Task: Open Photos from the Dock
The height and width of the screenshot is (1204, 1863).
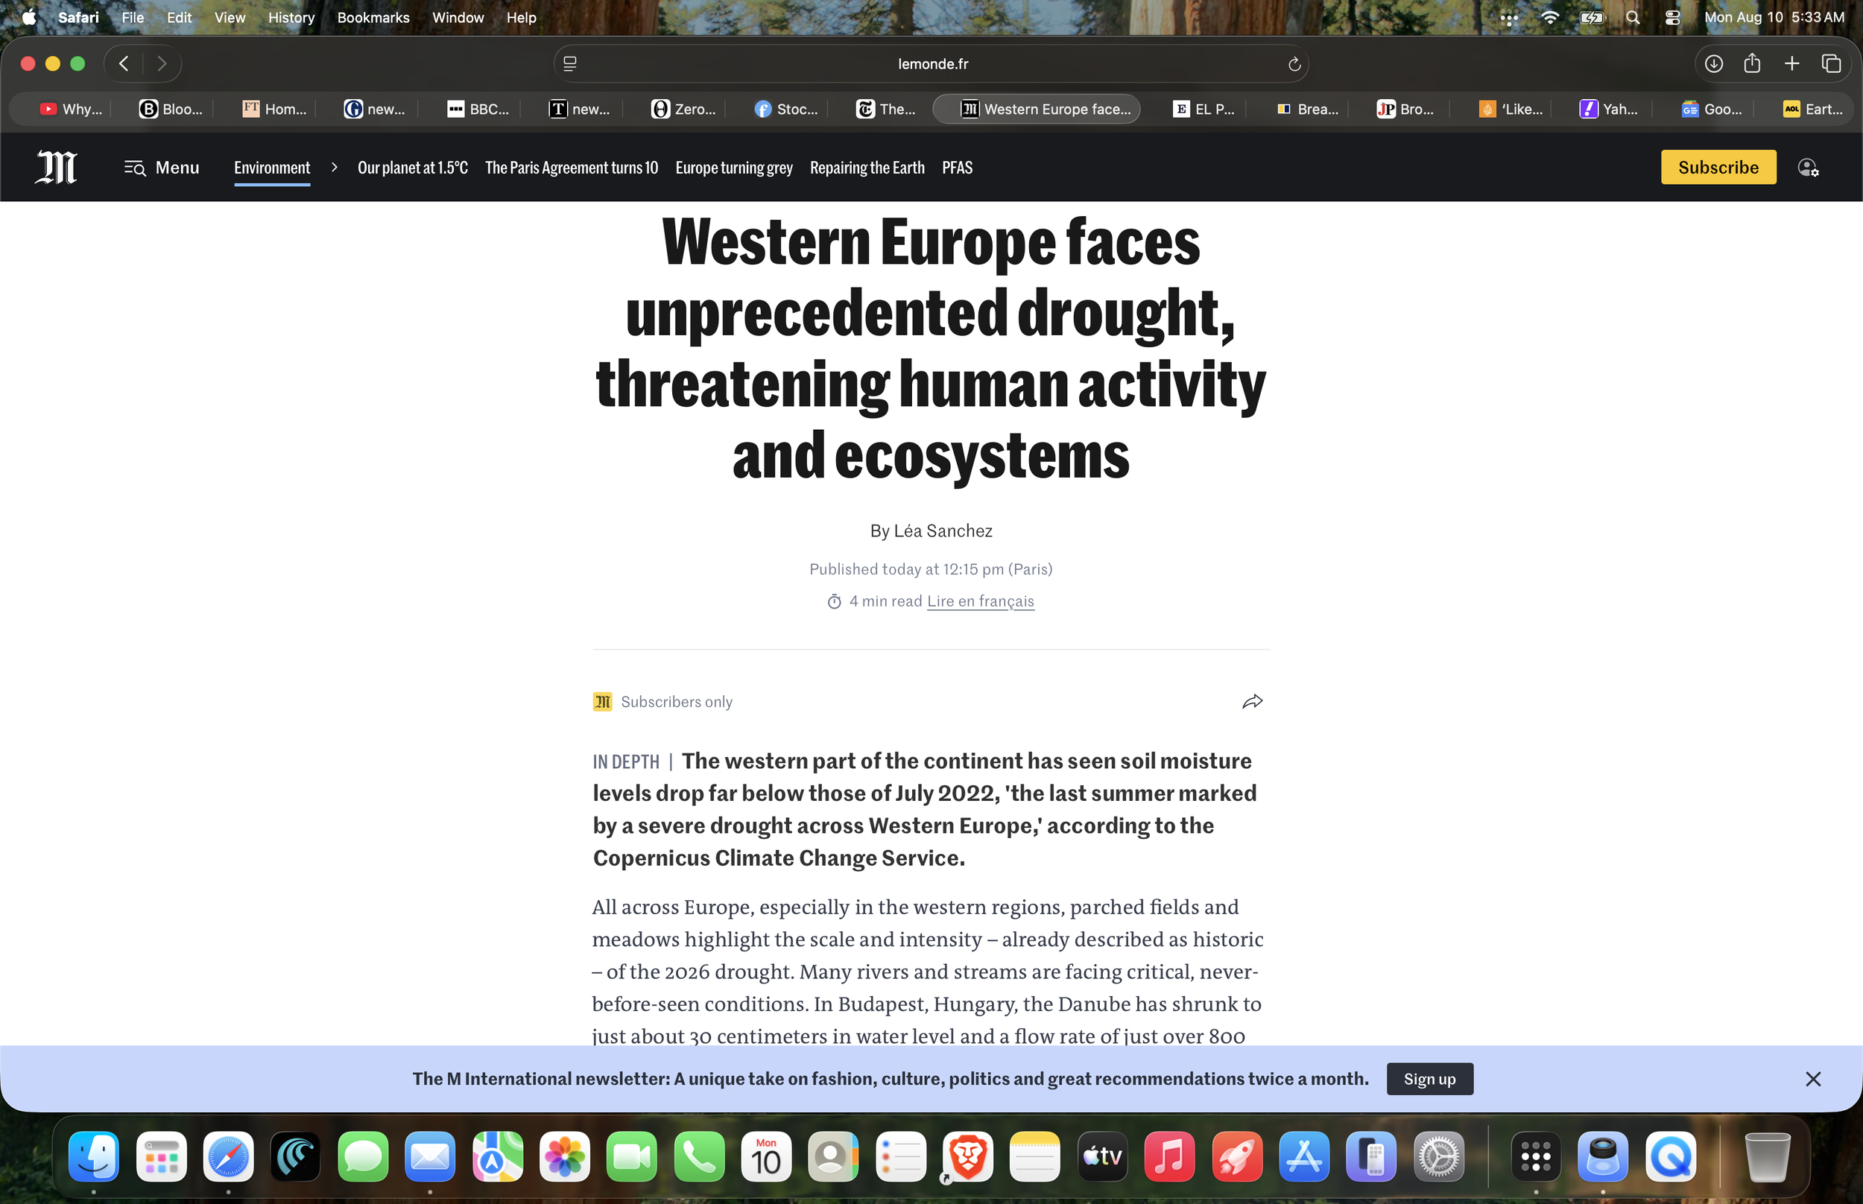Action: 564,1156
